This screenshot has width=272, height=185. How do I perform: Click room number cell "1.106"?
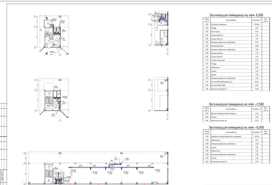[207, 42]
